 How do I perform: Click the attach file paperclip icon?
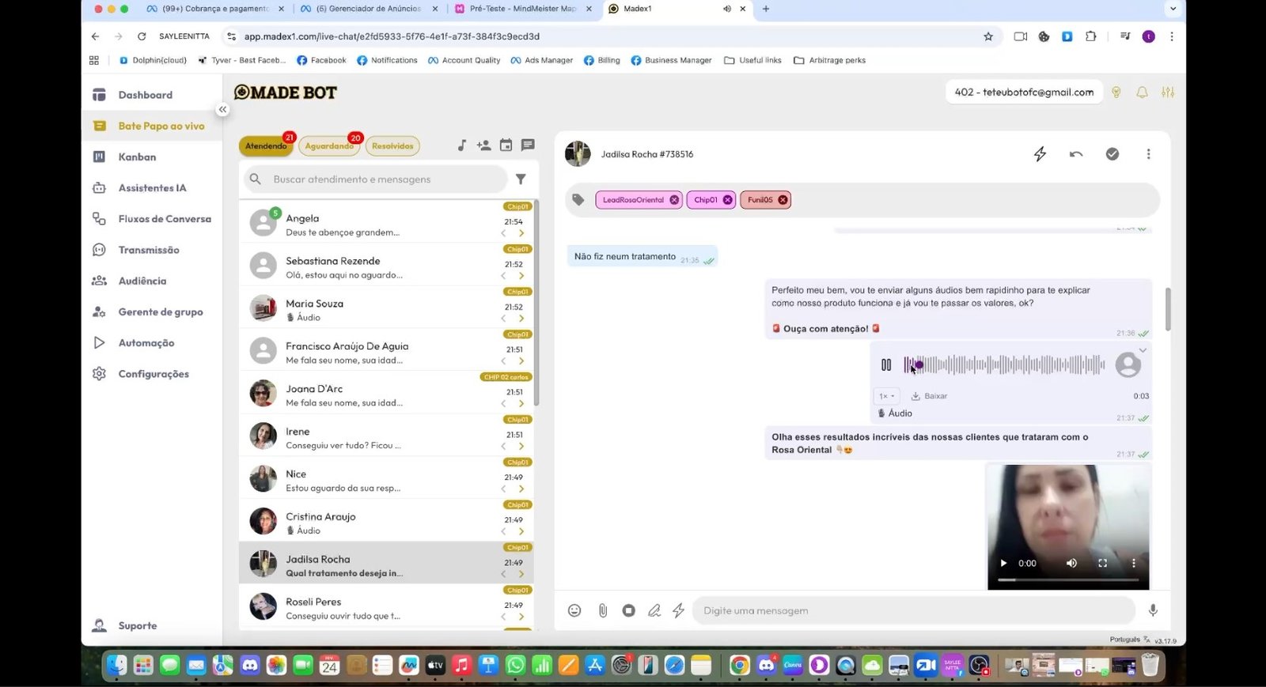[602, 610]
